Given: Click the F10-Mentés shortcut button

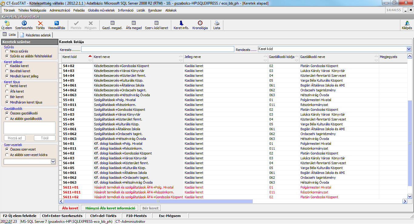Looking at the screenshot, I should coord(136,216).
